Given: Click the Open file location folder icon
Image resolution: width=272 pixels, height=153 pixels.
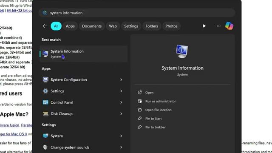Looking at the screenshot, I should click(140, 110).
